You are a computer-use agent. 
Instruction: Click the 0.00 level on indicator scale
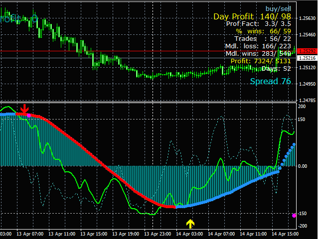(303, 166)
